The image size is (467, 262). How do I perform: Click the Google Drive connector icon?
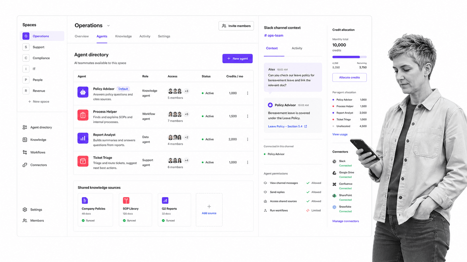(334, 173)
